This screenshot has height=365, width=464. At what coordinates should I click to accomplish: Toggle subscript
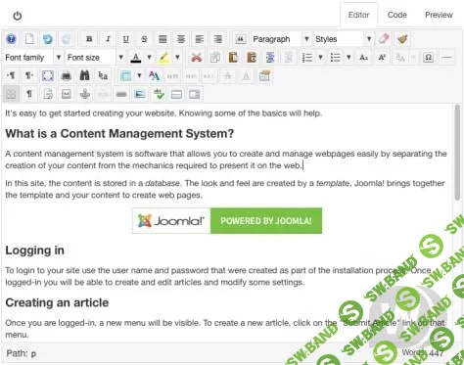[x=363, y=58]
